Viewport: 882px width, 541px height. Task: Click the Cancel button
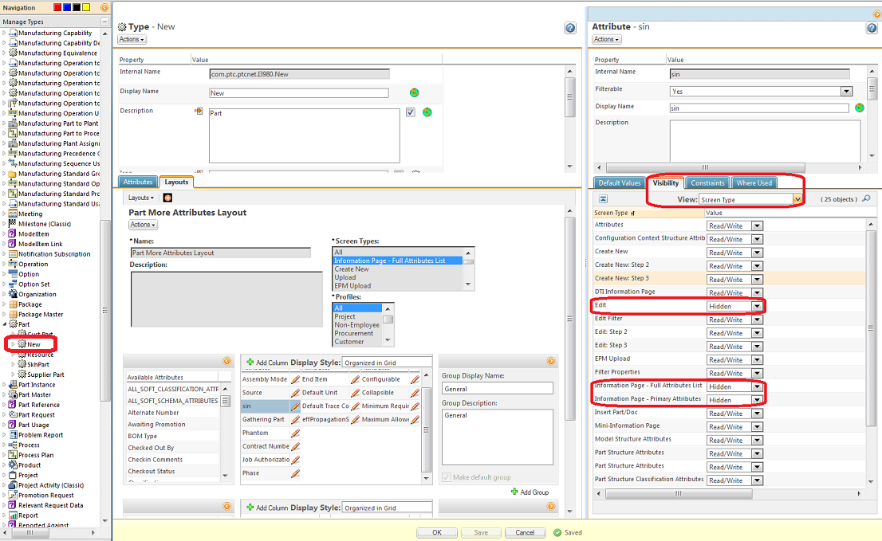coord(525,532)
